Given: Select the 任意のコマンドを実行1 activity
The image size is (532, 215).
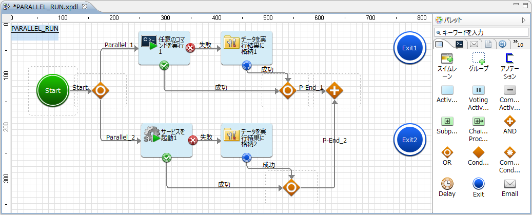Looking at the screenshot, I should coord(164,48).
